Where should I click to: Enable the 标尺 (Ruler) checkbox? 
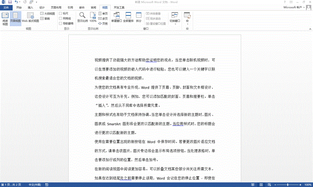61,13
